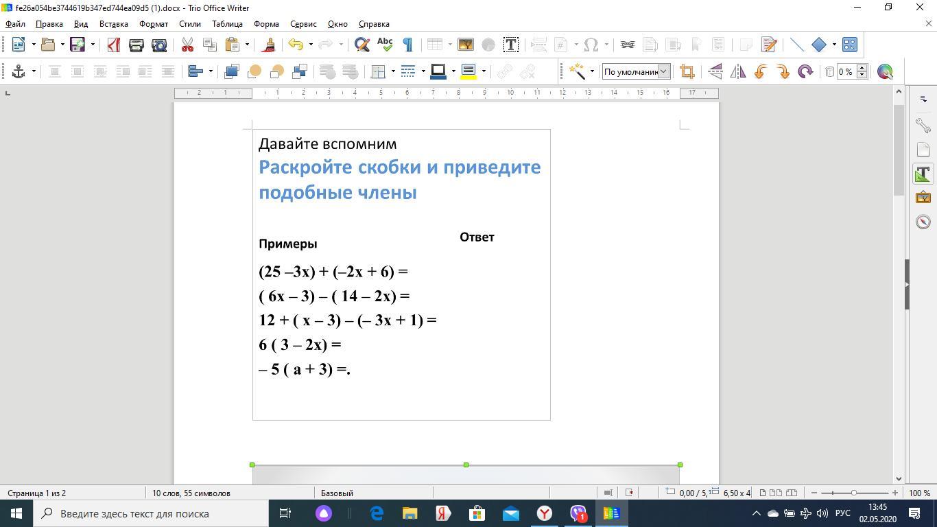Open the Open-file dropdown arrow
The height and width of the screenshot is (527, 937).
pos(62,45)
